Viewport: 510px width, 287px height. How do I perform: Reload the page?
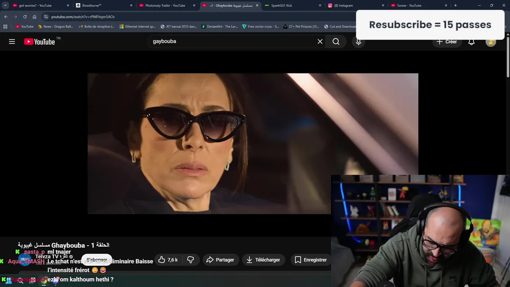click(25, 17)
